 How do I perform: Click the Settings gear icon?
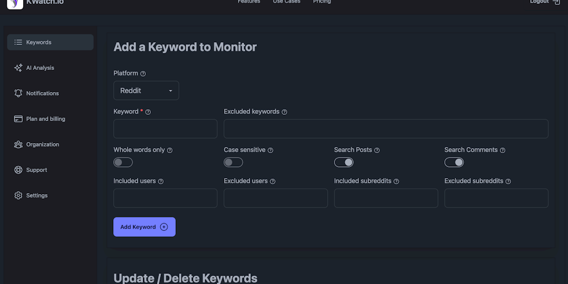[x=18, y=195]
